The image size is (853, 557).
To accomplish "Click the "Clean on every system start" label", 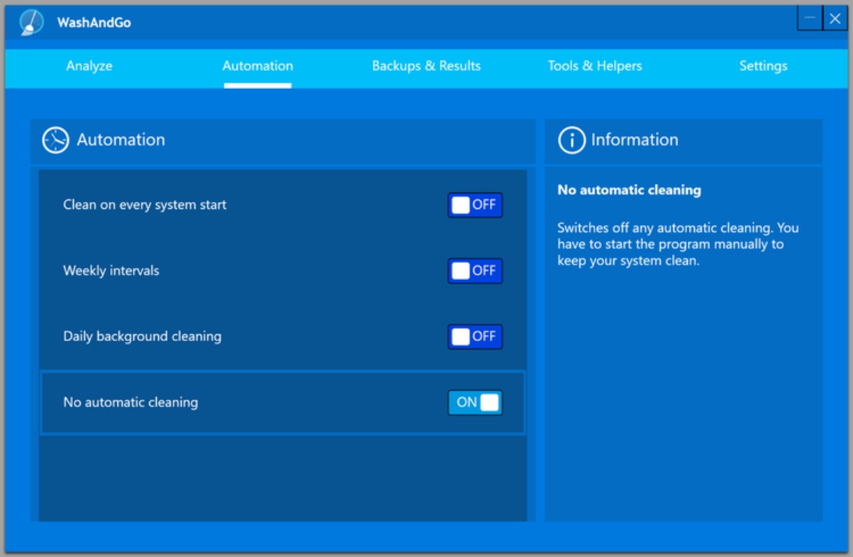I will tap(145, 205).
